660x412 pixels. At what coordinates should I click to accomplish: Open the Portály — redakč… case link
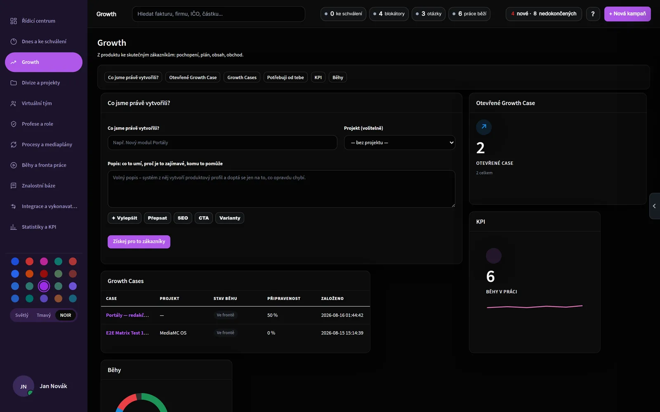pos(127,315)
